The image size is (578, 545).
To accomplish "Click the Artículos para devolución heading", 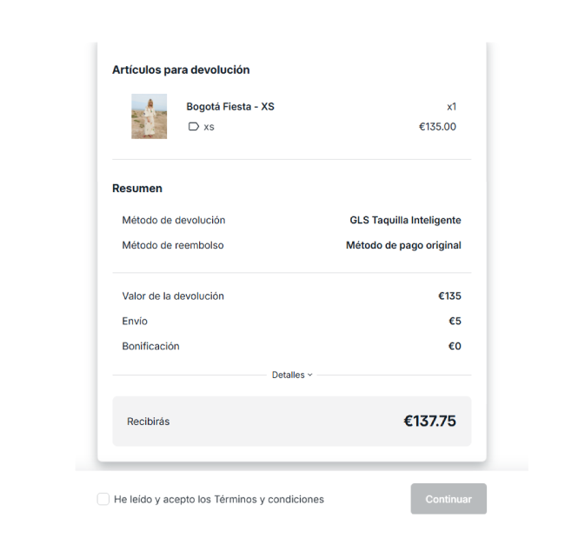I will click(x=181, y=70).
